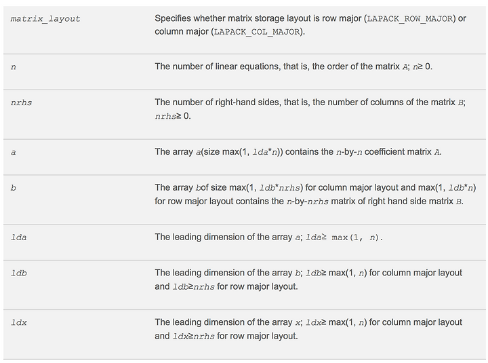Click the 'lda≥ max(1, n)' expression

[344, 237]
